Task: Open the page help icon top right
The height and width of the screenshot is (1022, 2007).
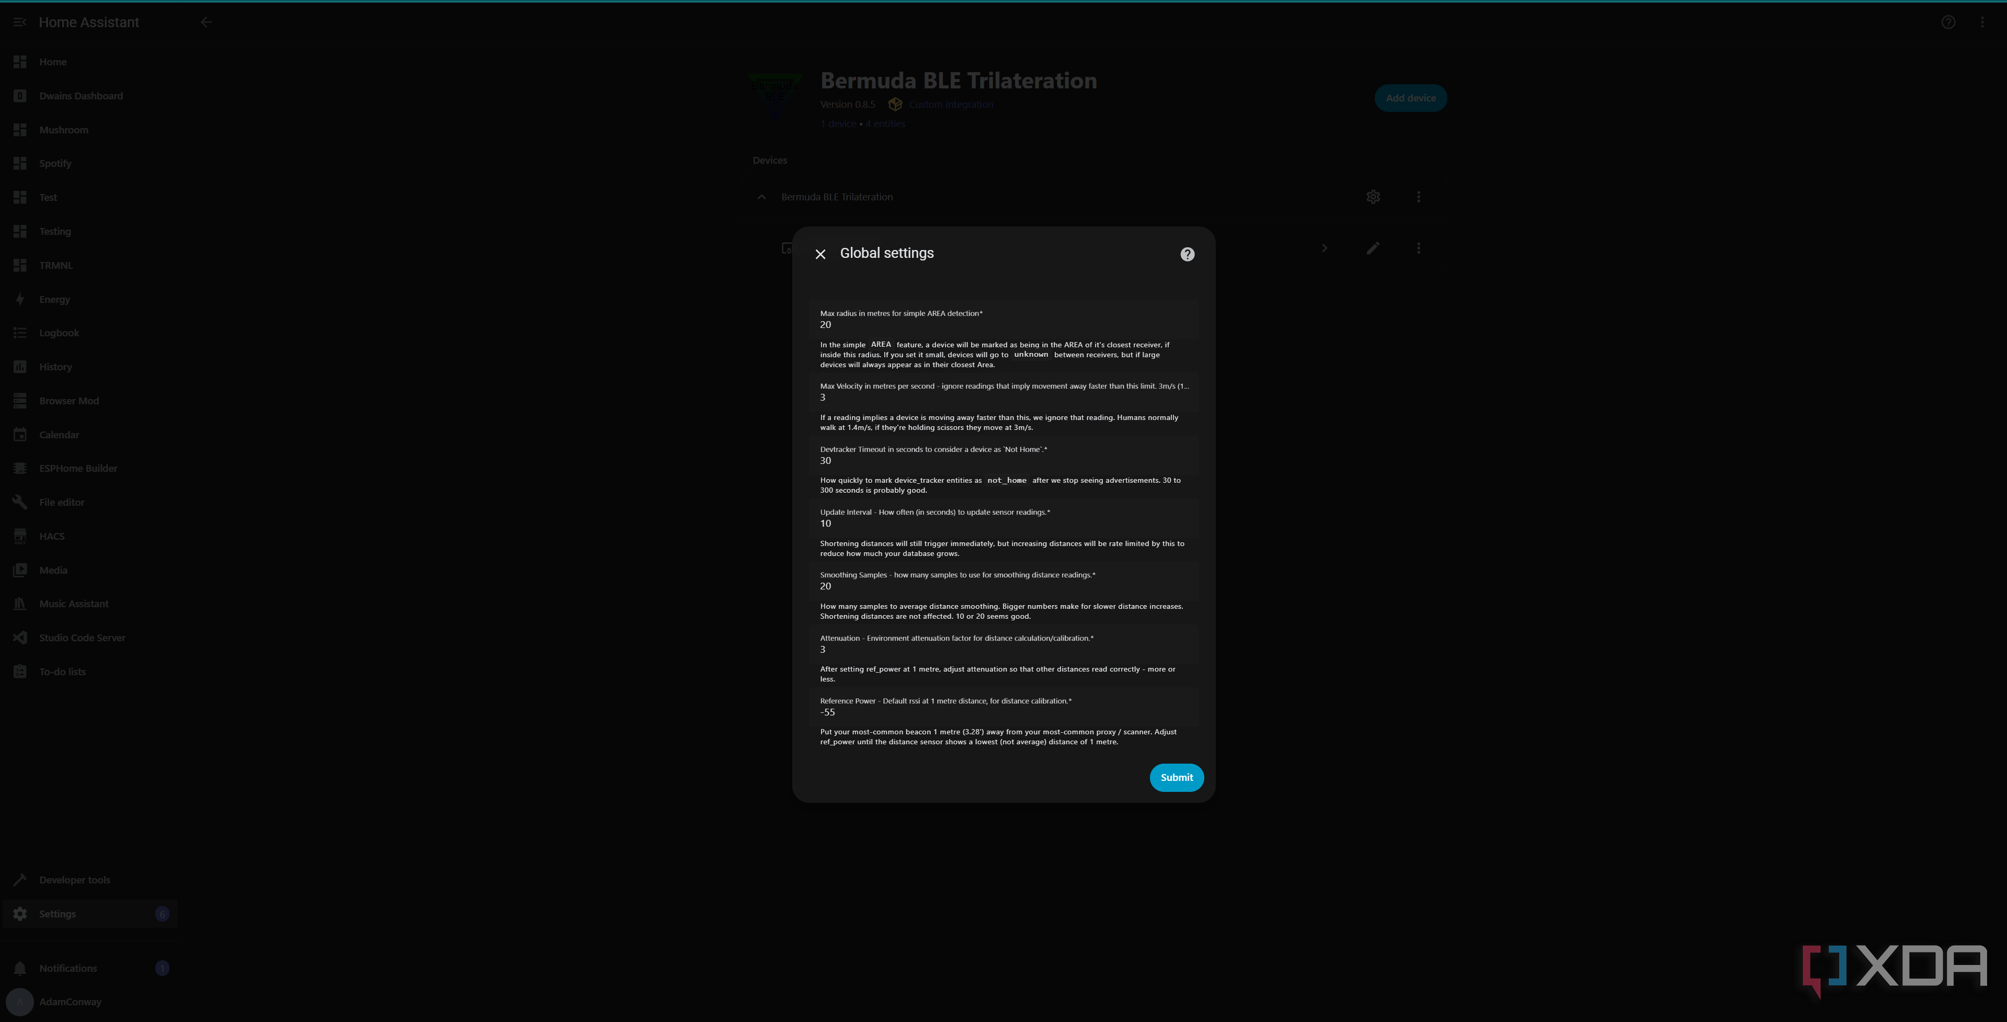Action: click(x=1948, y=22)
